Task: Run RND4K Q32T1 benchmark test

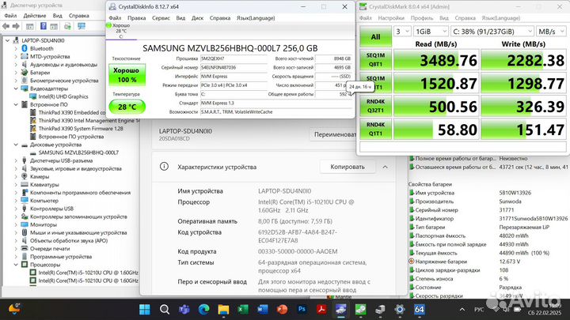Action: (x=375, y=106)
